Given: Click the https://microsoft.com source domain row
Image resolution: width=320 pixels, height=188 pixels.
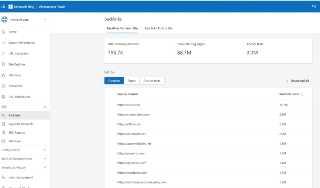Looking at the screenshot, I should point(208,134).
